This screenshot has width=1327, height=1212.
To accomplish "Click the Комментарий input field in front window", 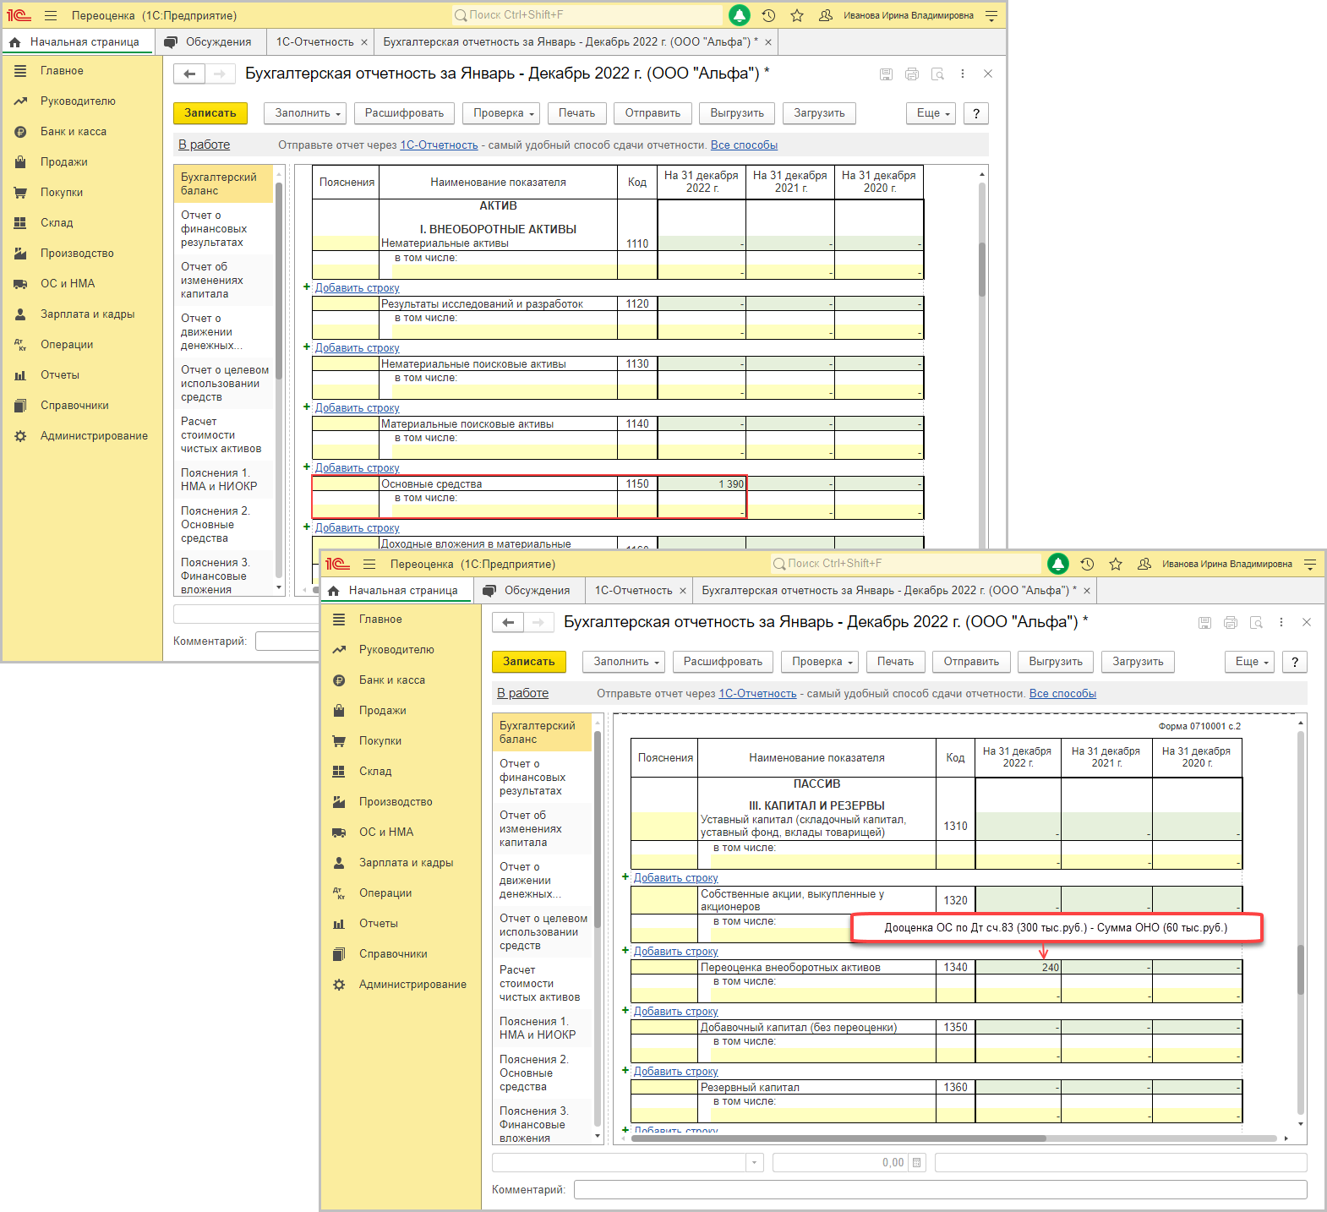I will pos(940,1190).
